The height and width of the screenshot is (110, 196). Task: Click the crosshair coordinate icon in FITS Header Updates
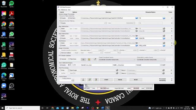click(83, 60)
